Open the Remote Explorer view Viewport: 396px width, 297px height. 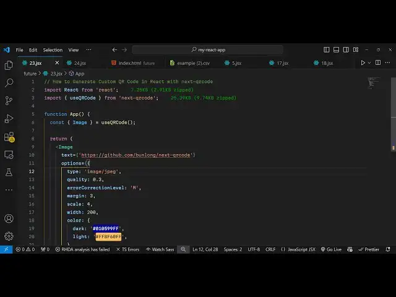point(9,155)
